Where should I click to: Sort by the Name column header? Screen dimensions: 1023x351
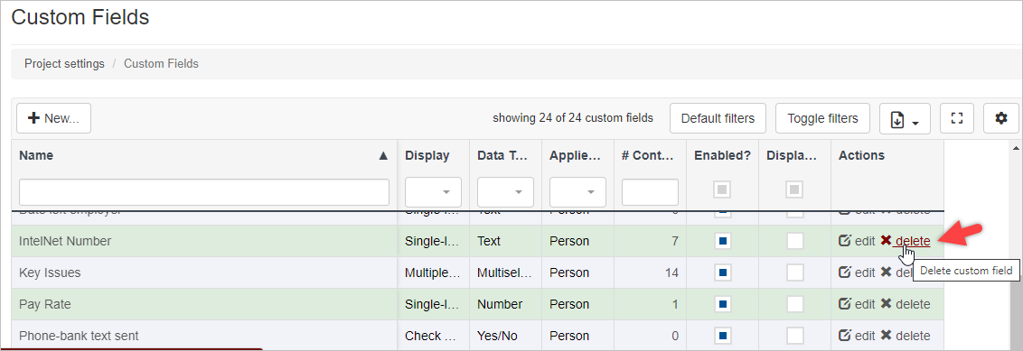point(204,155)
